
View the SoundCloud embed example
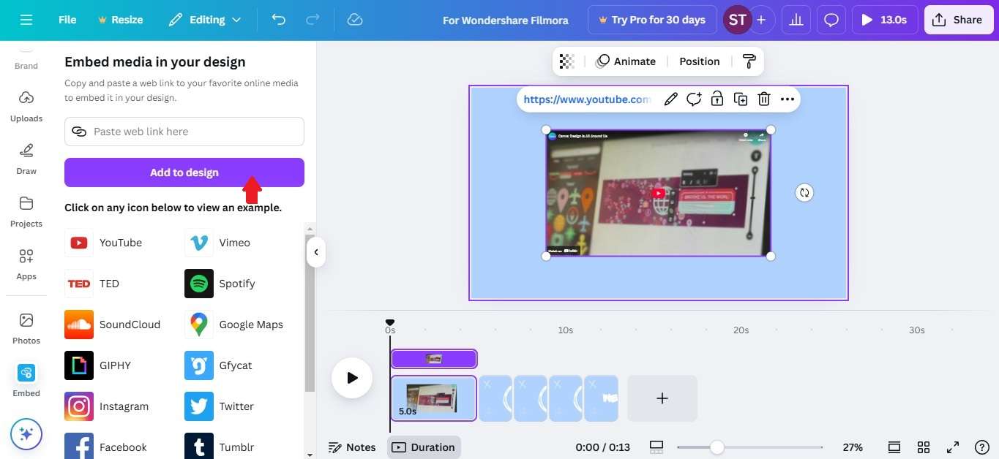tap(113, 325)
